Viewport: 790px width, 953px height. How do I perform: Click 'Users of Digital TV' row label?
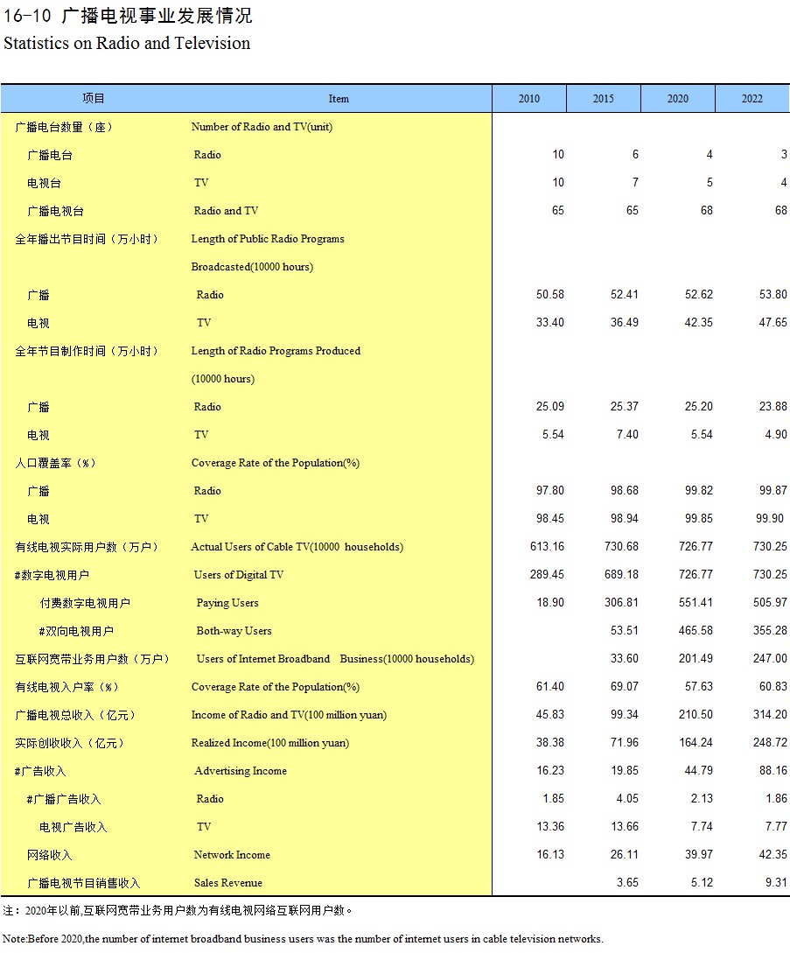[239, 575]
